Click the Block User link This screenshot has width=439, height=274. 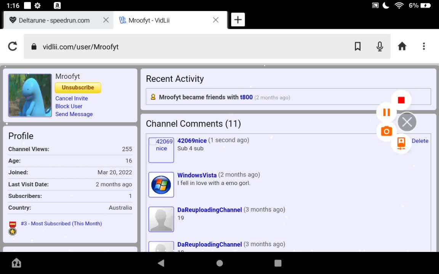click(x=69, y=106)
